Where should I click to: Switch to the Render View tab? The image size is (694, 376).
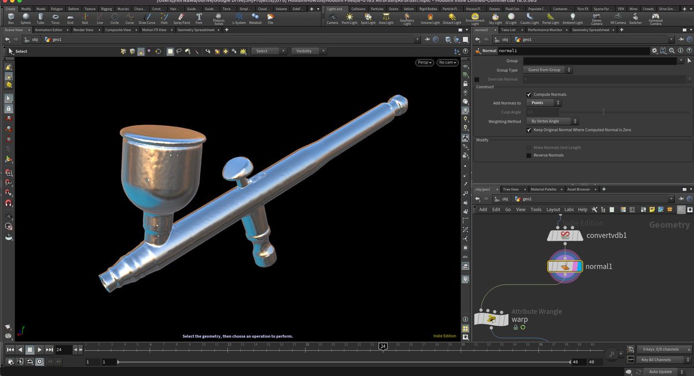coord(84,30)
